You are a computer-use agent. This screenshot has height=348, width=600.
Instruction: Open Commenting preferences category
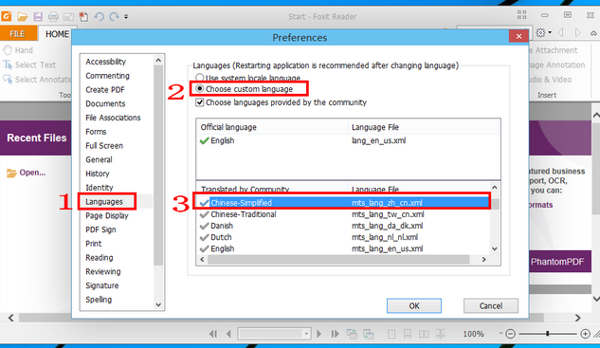tap(107, 76)
